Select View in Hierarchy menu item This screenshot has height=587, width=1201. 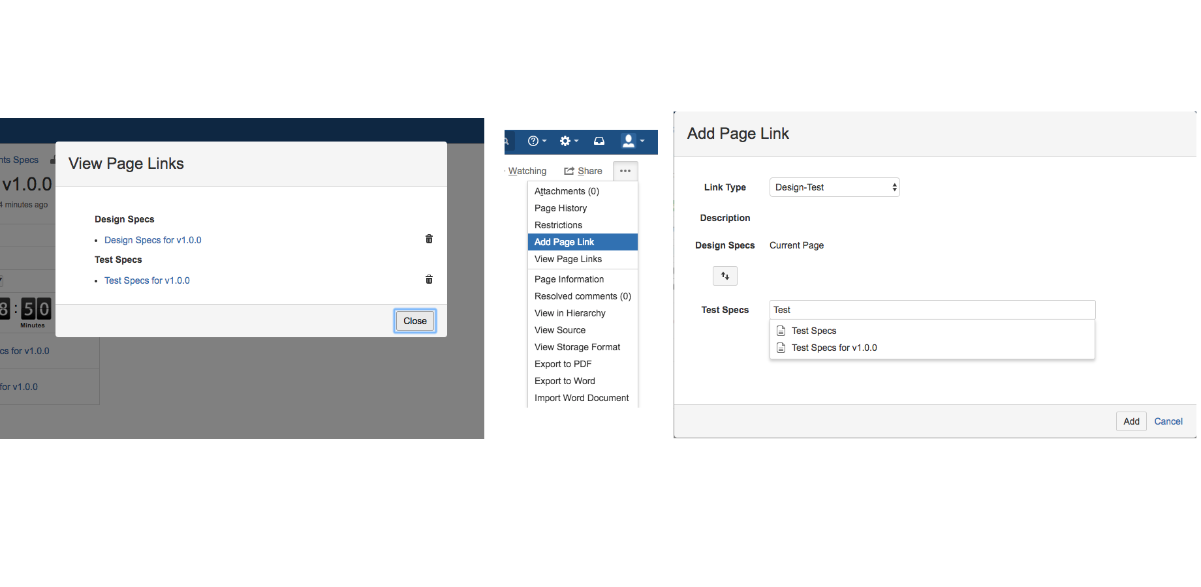[x=582, y=313]
